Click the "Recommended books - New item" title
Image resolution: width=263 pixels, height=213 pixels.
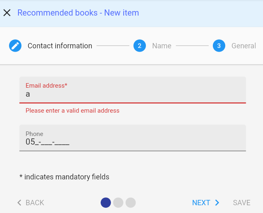pos(78,13)
